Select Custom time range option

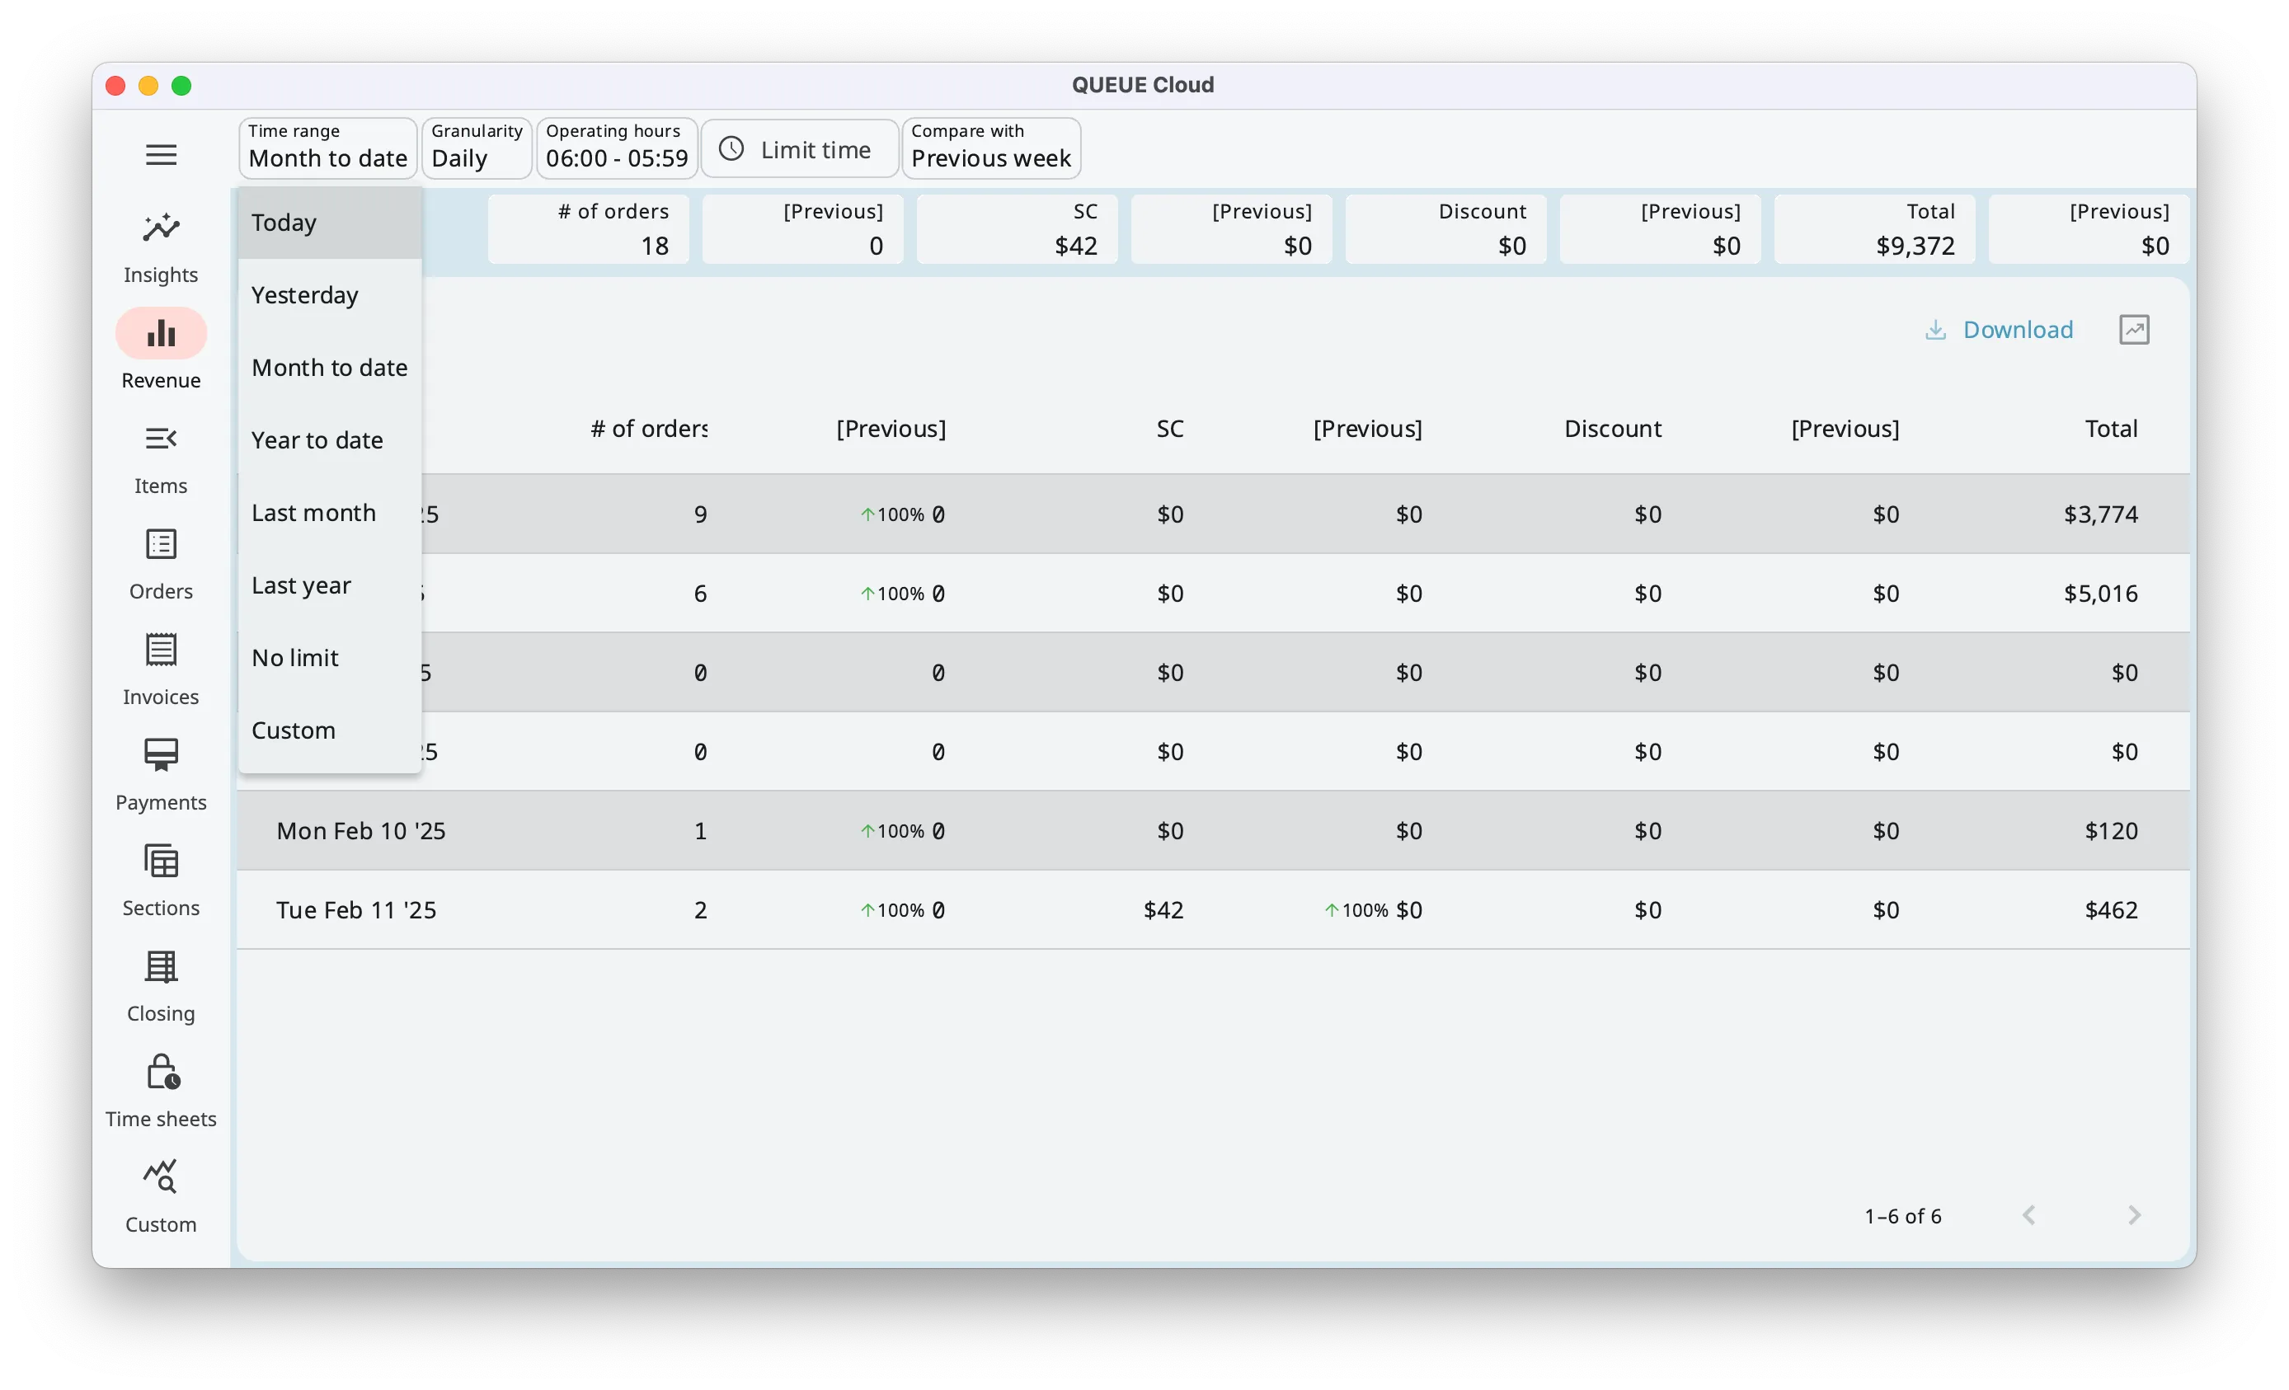click(293, 730)
